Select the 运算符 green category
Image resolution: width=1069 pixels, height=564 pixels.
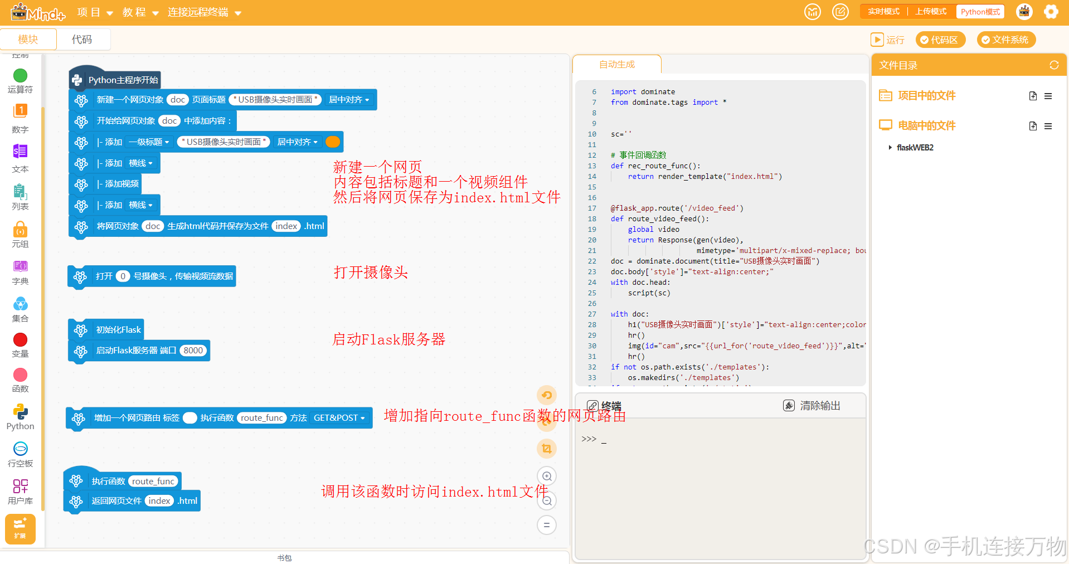[x=20, y=81]
